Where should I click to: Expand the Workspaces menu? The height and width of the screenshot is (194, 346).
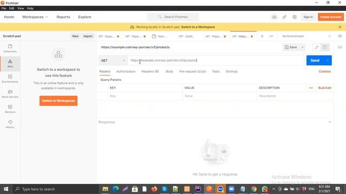tap(35, 17)
